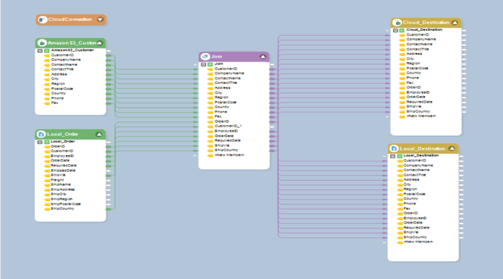This screenshot has width=503, height=279.
Task: Collapse the Local_Order object header arrow
Action: (x=99, y=134)
